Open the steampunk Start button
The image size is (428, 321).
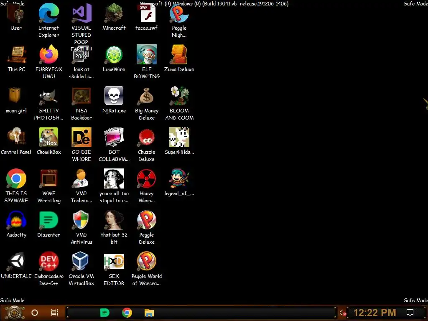coord(15,313)
